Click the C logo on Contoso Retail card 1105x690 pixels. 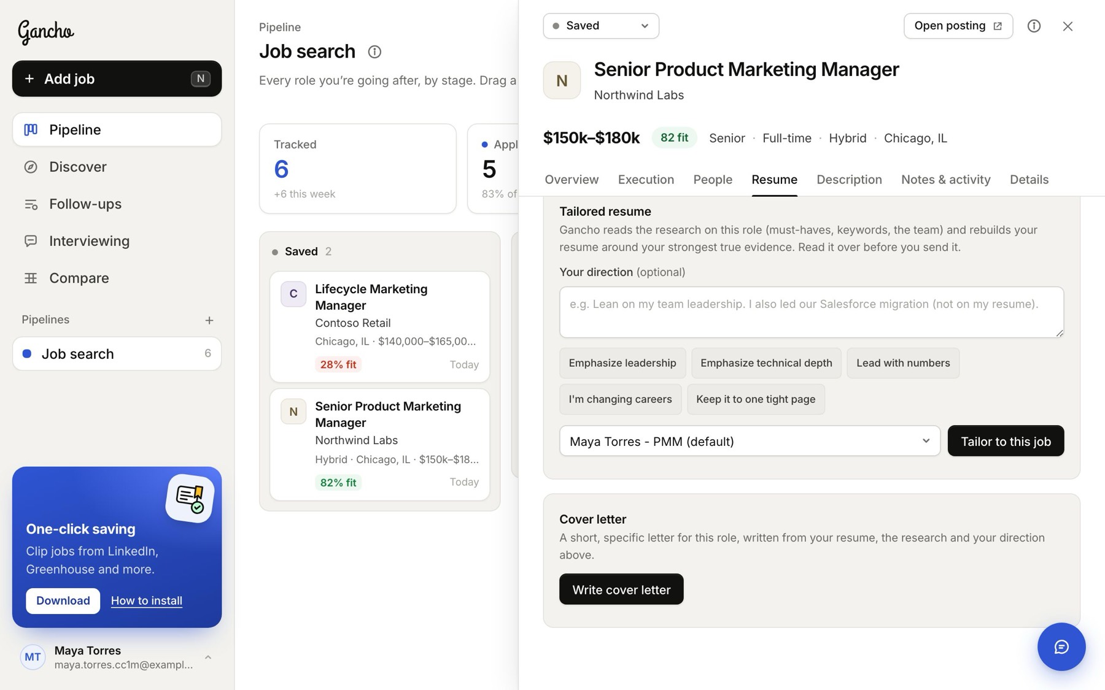tap(293, 294)
